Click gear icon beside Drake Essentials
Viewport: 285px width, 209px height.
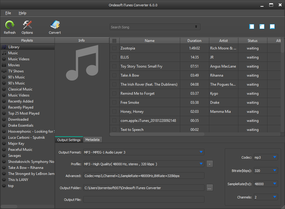4,125
